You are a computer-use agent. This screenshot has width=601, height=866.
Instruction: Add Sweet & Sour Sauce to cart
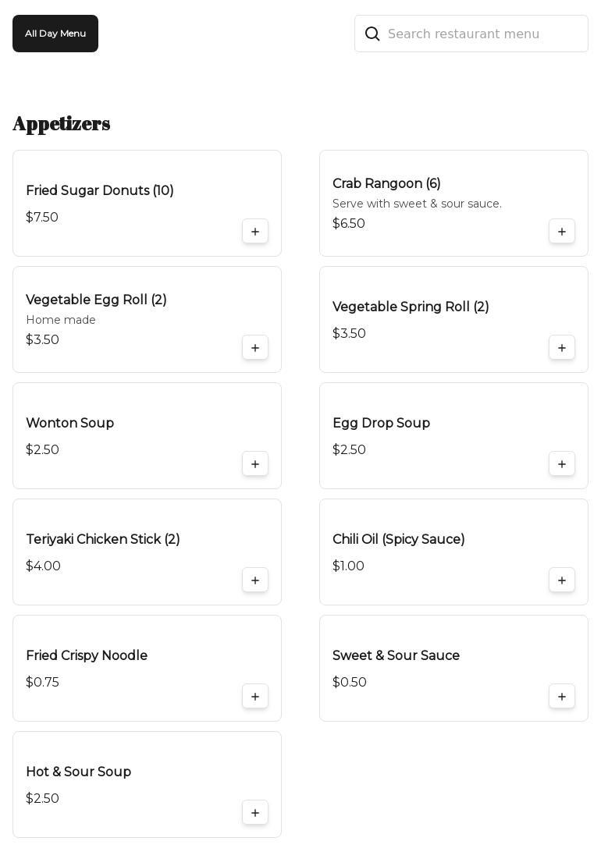562,697
